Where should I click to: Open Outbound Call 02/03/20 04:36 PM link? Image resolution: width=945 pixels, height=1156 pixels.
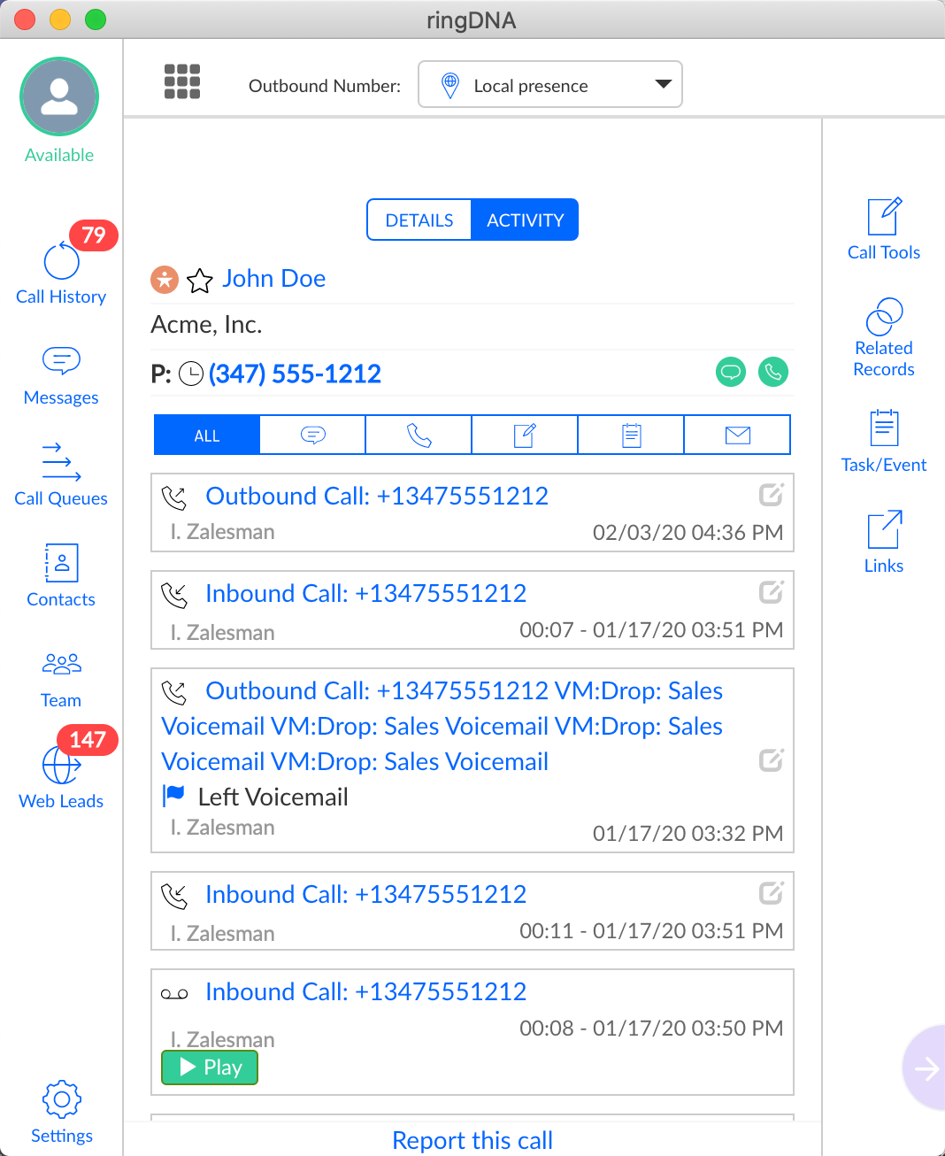pyautogui.click(x=377, y=496)
